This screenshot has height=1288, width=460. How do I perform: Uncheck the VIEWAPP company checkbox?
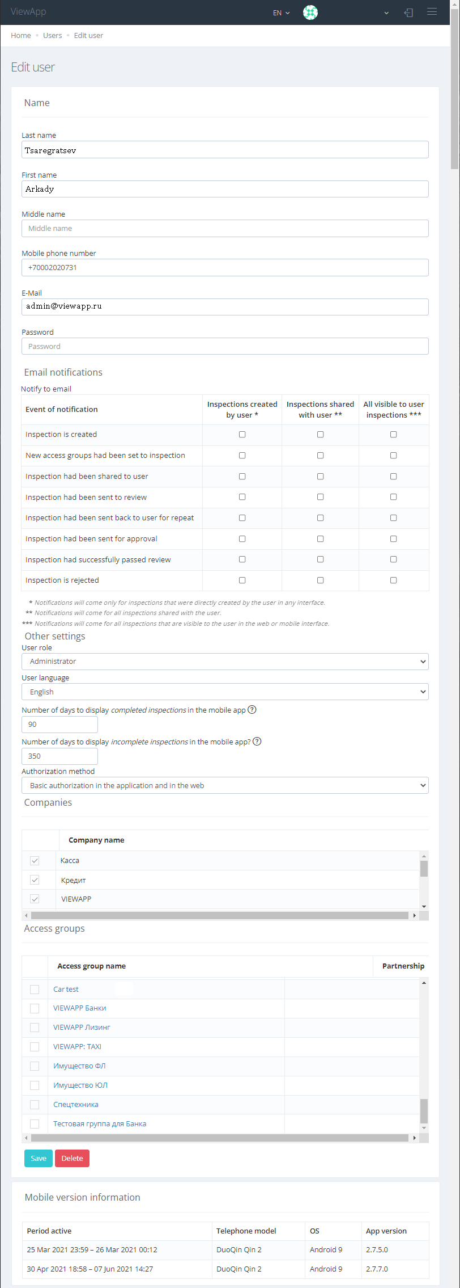[x=35, y=899]
